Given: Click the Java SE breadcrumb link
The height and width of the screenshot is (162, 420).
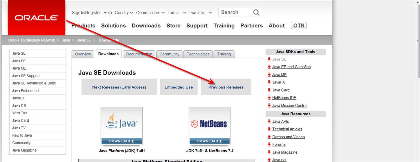Looking at the screenshot, I should click(x=84, y=40).
